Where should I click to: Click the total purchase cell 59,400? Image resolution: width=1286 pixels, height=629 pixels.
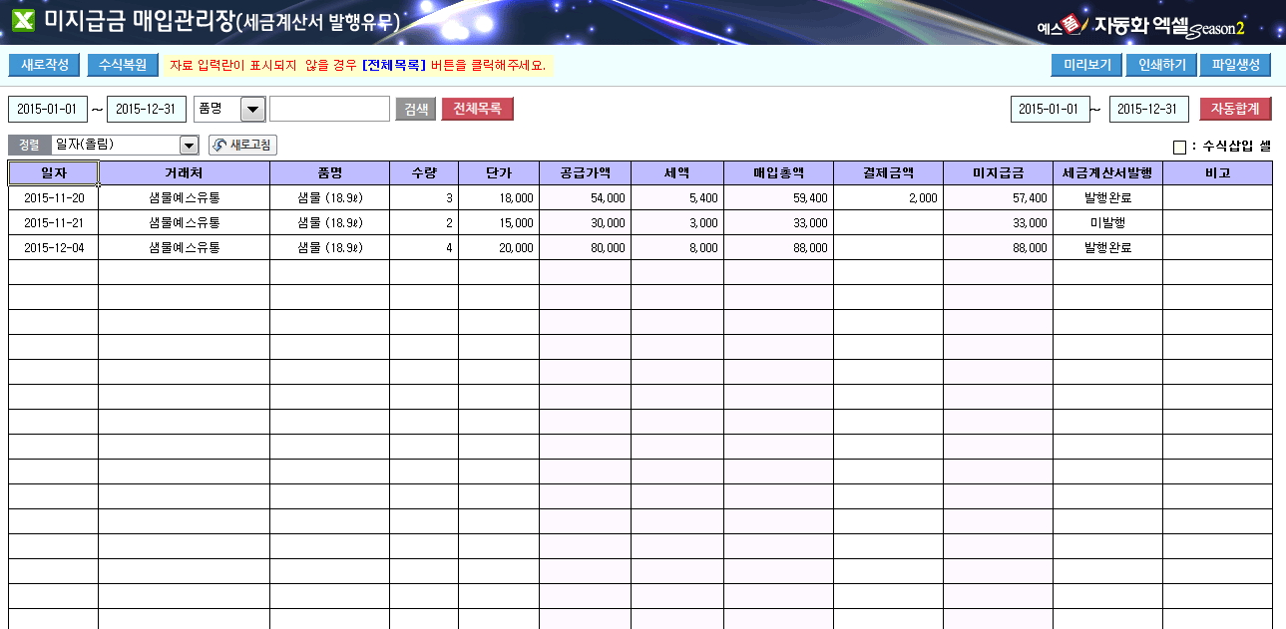(x=778, y=197)
